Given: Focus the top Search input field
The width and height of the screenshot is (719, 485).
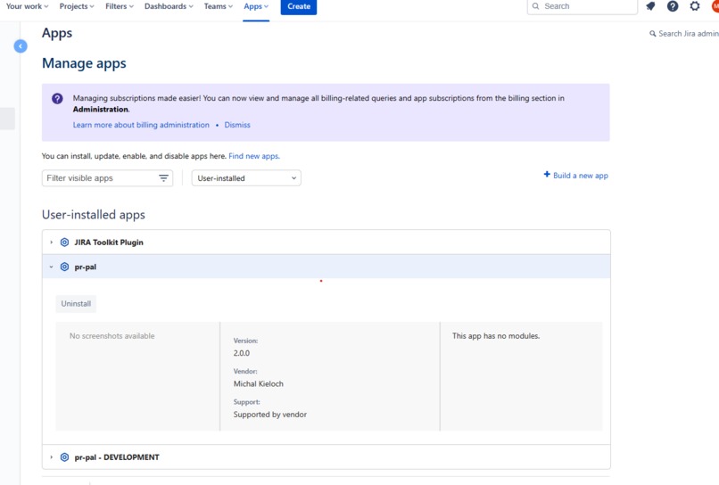Looking at the screenshot, I should click(x=583, y=6).
